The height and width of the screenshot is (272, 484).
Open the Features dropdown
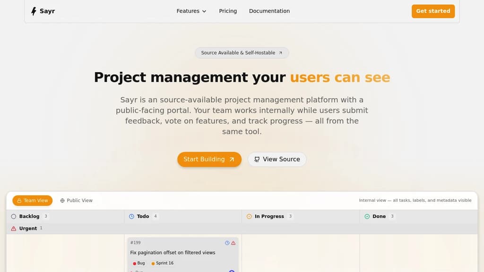click(x=191, y=11)
